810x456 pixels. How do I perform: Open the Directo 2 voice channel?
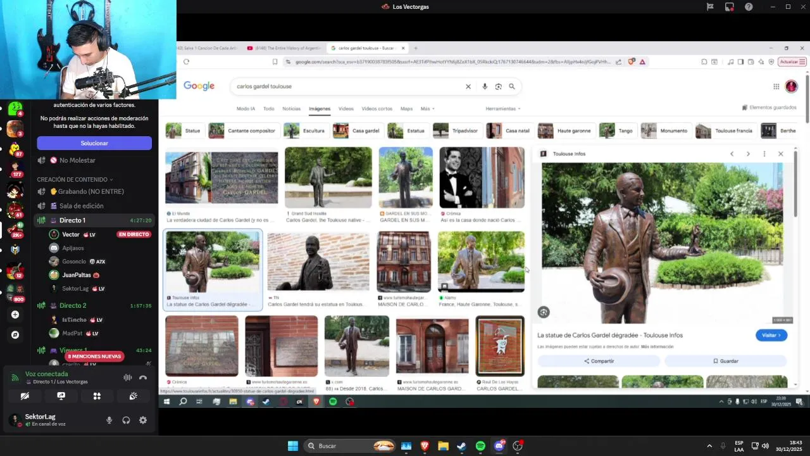pyautogui.click(x=94, y=305)
